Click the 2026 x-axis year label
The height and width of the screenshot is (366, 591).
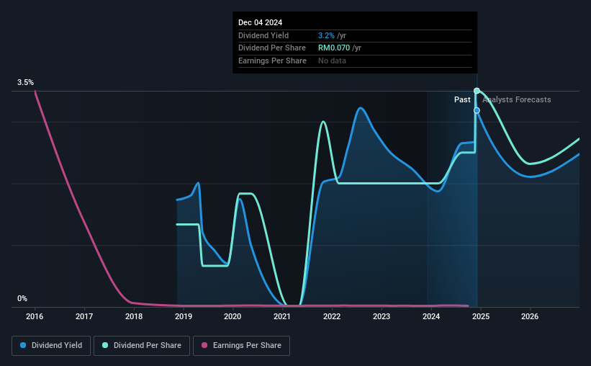pos(530,316)
